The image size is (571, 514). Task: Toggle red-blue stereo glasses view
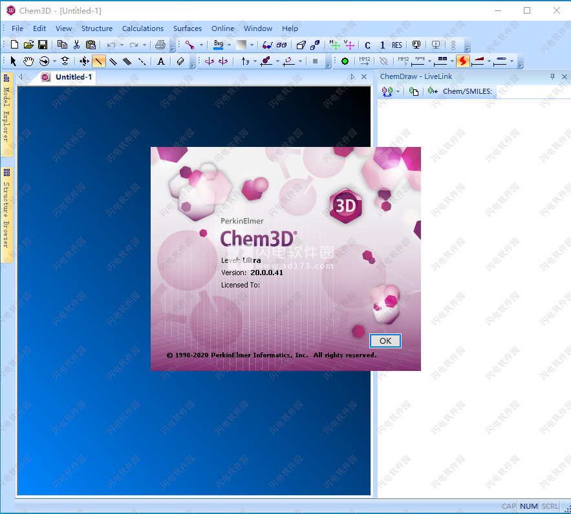268,45
